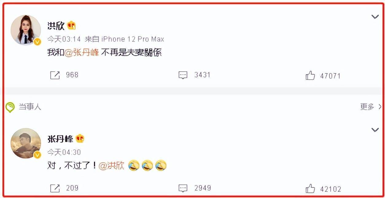Open the @张丹峰 mention link

click(x=82, y=53)
